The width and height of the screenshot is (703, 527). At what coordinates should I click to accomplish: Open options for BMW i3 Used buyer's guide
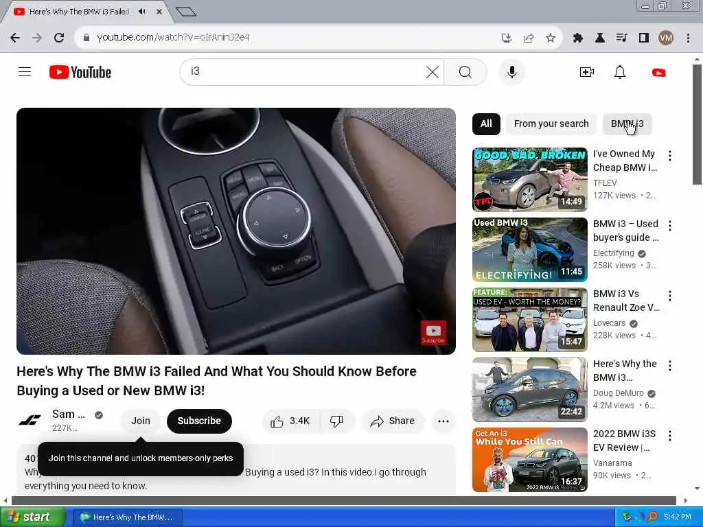670,225
